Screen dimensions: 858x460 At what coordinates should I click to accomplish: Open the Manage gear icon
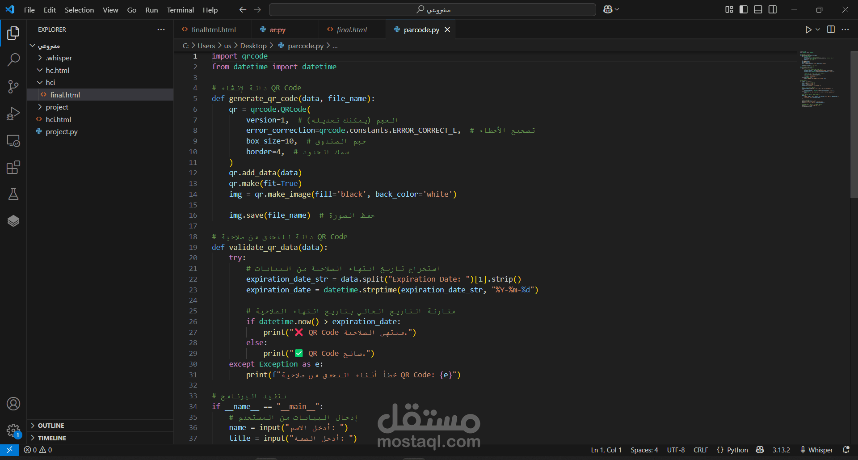(13, 430)
